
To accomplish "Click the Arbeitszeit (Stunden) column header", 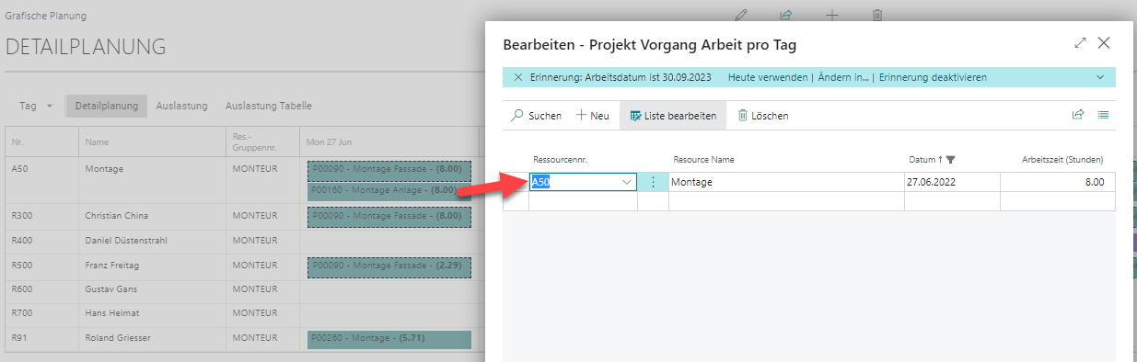I will pos(1062,160).
